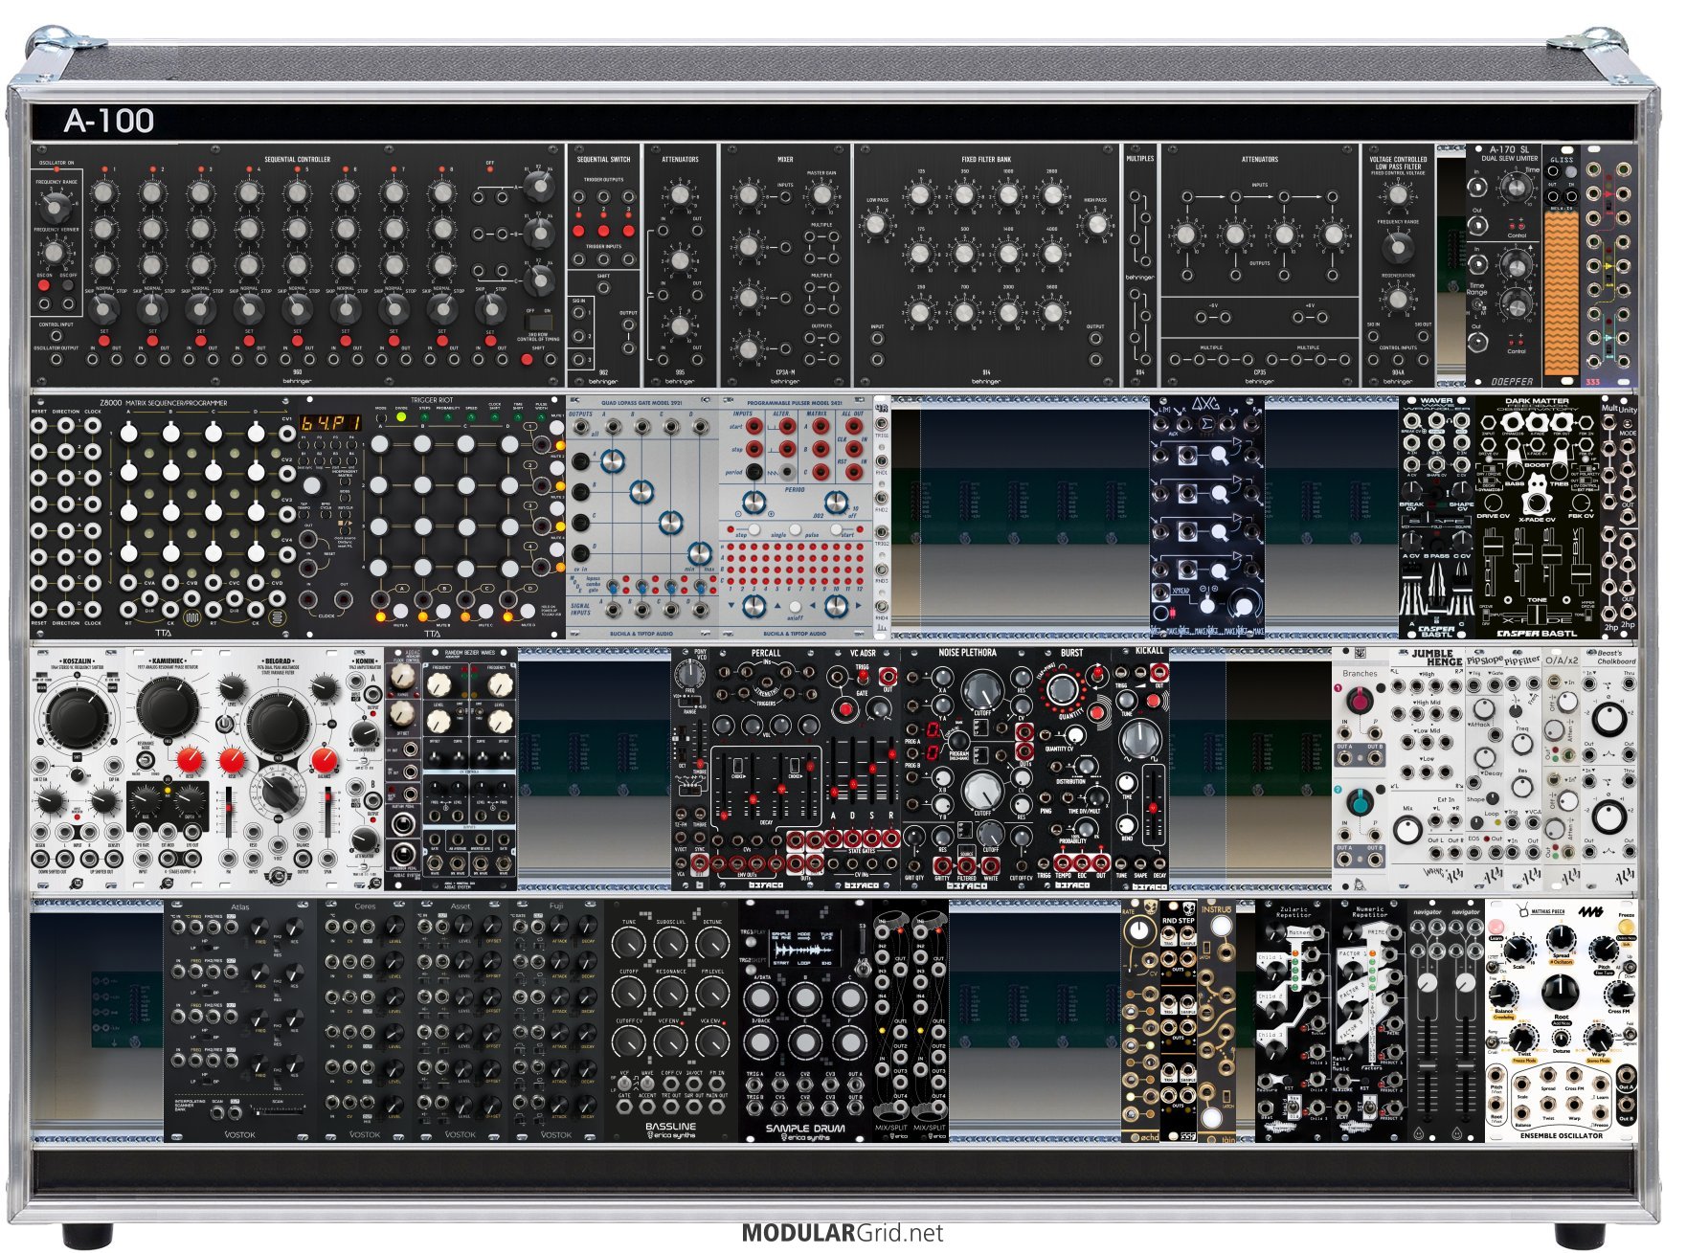The width and height of the screenshot is (1687, 1253).
Task: Select the PipFilter module
Action: pos(1522,769)
